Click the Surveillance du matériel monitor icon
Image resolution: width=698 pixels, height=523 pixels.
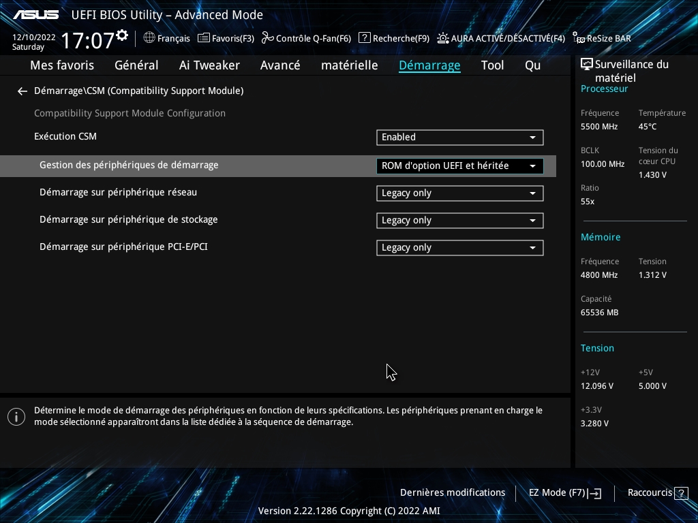587,65
